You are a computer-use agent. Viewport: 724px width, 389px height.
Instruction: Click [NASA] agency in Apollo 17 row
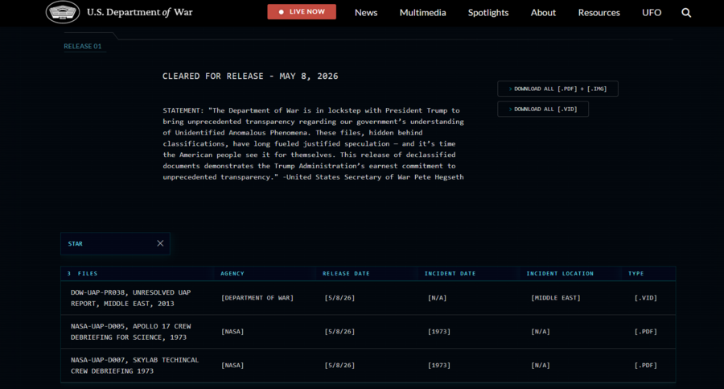coord(232,332)
